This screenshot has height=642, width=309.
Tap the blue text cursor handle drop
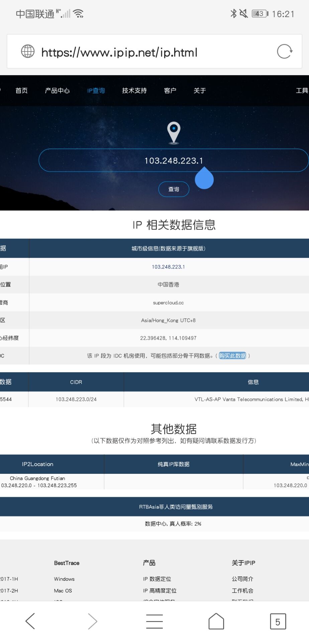coord(204,178)
